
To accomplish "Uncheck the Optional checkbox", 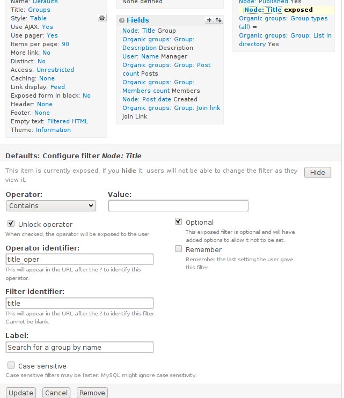I will tap(178, 222).
